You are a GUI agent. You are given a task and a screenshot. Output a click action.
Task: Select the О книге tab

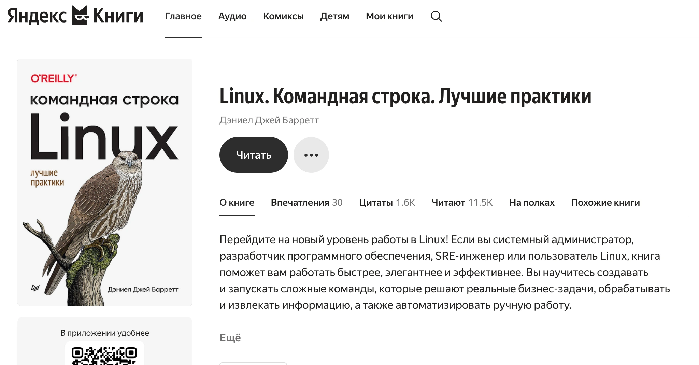[x=237, y=202]
